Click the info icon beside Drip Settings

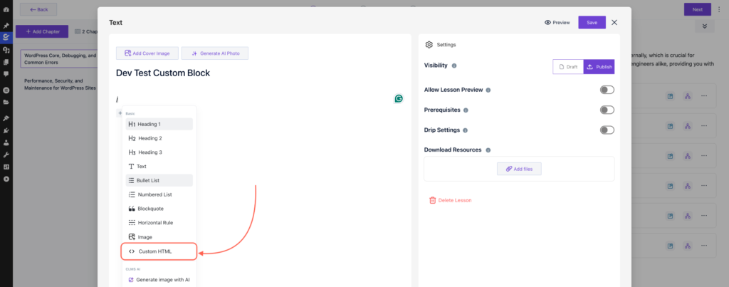click(x=466, y=130)
